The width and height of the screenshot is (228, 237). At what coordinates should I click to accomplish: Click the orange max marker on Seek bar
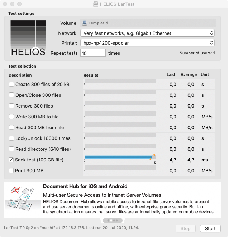[154, 155]
